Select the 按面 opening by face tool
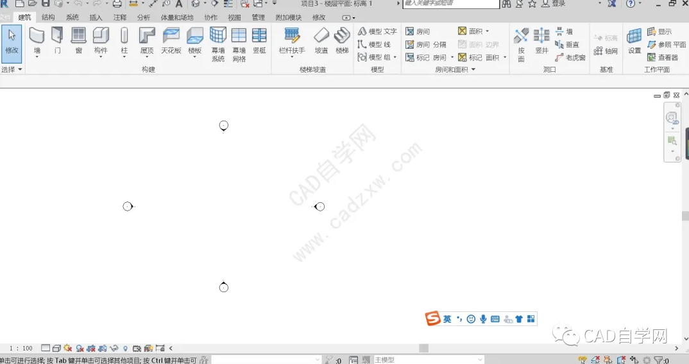The width and height of the screenshot is (689, 364). coord(521,44)
